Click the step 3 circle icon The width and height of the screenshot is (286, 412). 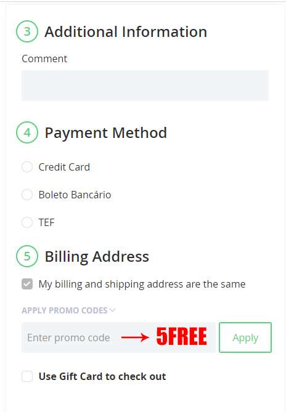pos(27,31)
